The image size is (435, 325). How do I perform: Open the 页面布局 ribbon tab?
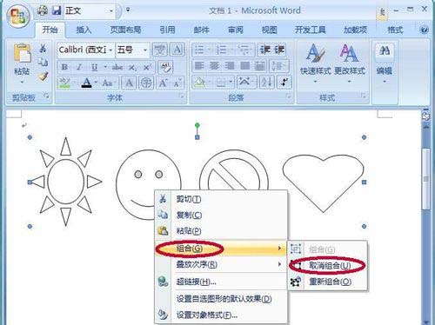126,30
